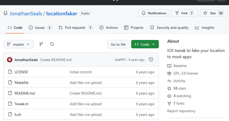Expand the green Code dropdown button
Image resolution: width=229 pixels, height=121 pixels.
pos(145,44)
